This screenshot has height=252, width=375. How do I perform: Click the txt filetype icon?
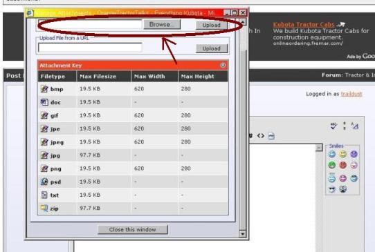pos(44,195)
